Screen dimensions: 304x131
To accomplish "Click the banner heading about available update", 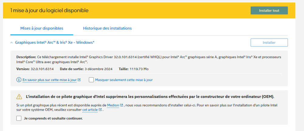I will click(49, 10).
